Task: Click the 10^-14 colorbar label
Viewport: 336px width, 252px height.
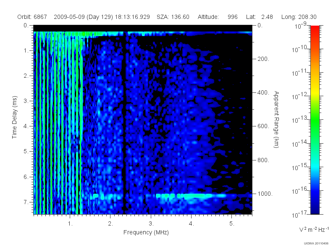Action: (300, 143)
